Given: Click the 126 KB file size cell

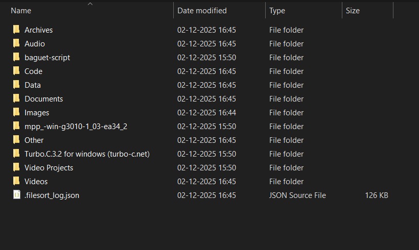Looking at the screenshot, I should (377, 195).
